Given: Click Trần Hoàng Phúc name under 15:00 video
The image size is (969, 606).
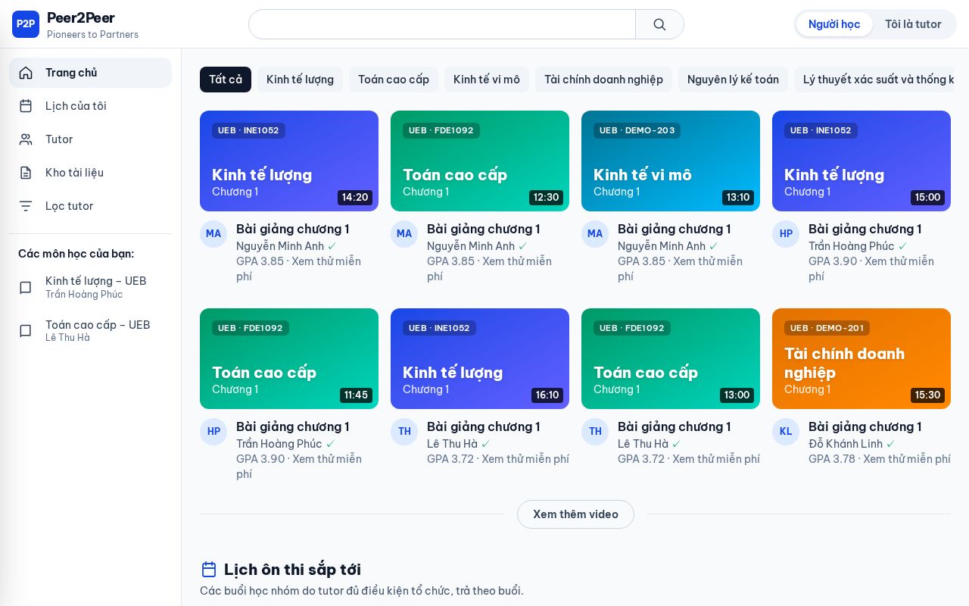Looking at the screenshot, I should point(852,246).
